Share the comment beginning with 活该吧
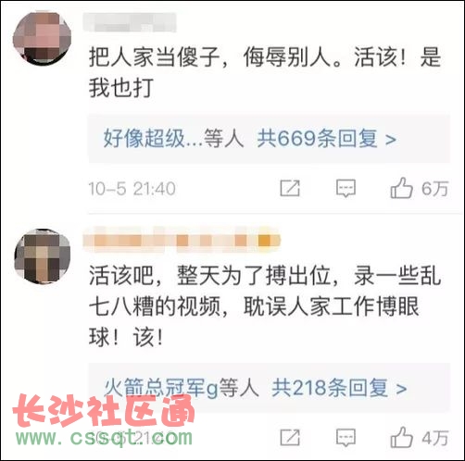Image resolution: width=465 pixels, height=461 pixels. (x=290, y=437)
